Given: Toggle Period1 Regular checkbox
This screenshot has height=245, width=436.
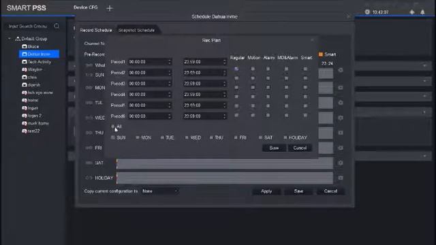Looking at the screenshot, I should click(x=236, y=69).
